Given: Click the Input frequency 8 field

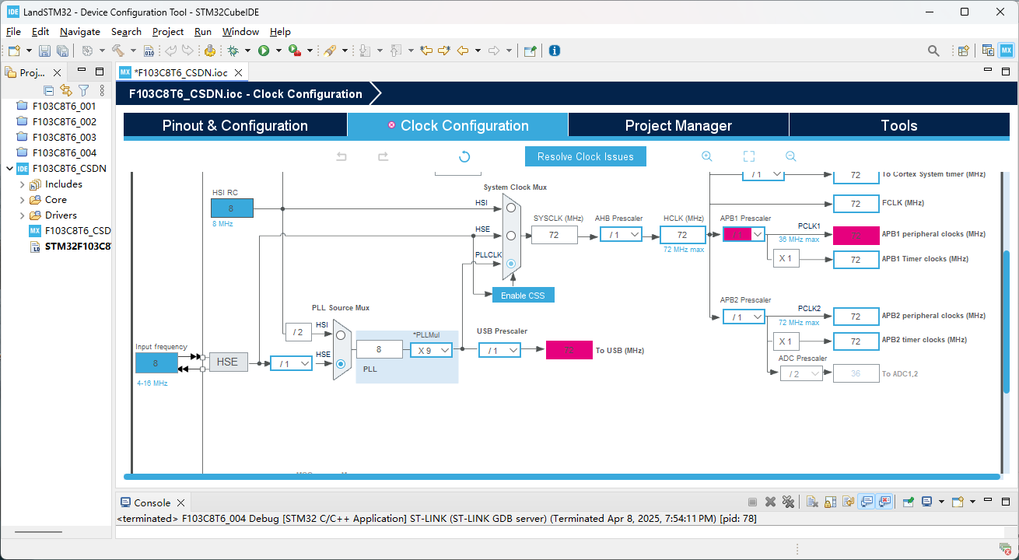Looking at the screenshot, I should tap(156, 362).
